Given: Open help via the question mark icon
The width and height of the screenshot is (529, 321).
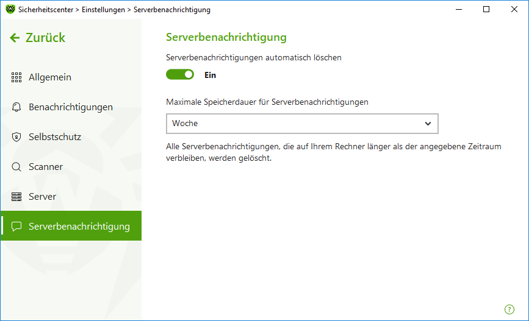Looking at the screenshot, I should pyautogui.click(x=509, y=309).
